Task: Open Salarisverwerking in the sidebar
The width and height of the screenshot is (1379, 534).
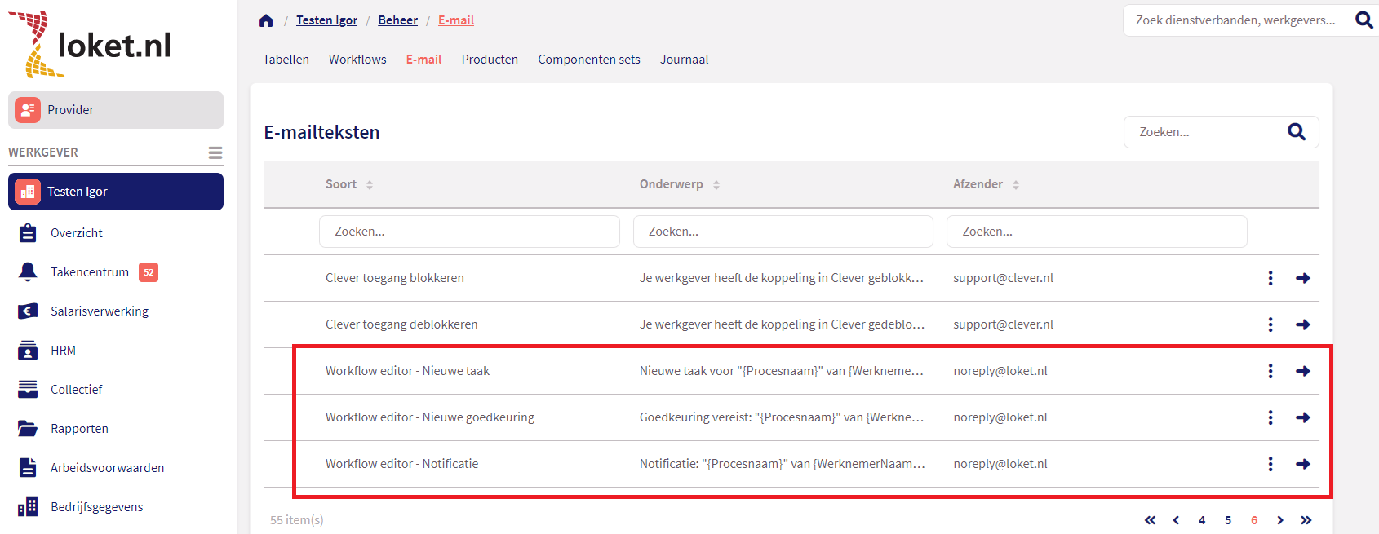Action: pos(99,311)
